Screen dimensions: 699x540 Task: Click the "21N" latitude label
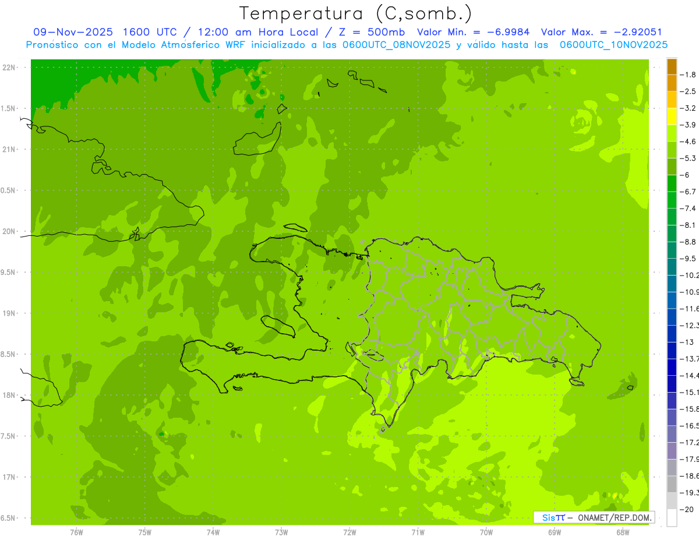point(8,150)
